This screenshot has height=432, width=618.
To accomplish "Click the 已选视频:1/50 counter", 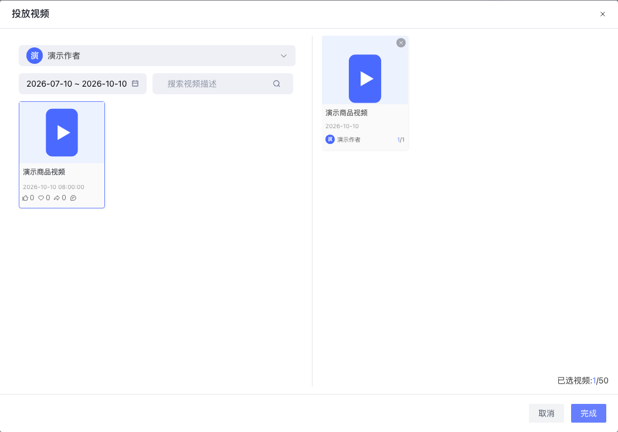I will [x=583, y=380].
